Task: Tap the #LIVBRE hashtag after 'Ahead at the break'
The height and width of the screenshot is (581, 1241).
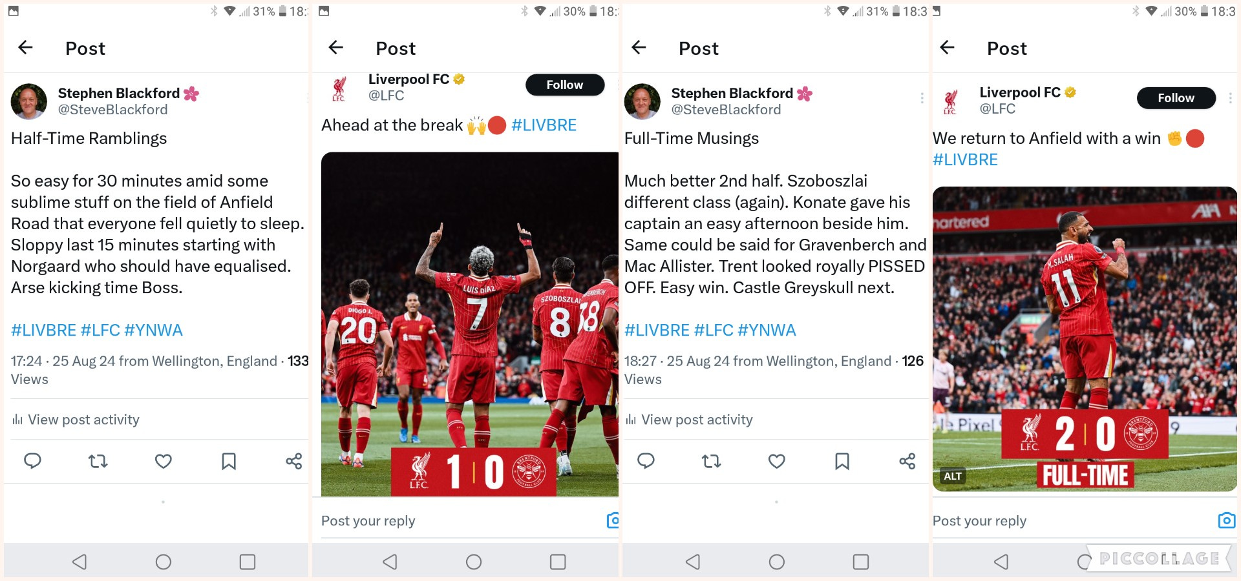Action: 544,125
